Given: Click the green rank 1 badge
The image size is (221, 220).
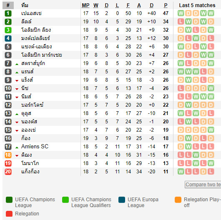Looking at the screenshot, I should [8, 13].
